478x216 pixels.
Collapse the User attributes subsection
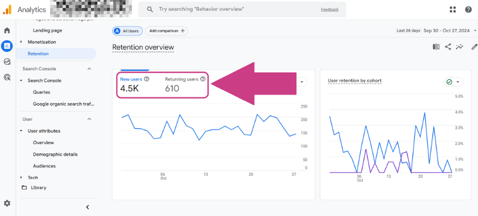(21, 131)
